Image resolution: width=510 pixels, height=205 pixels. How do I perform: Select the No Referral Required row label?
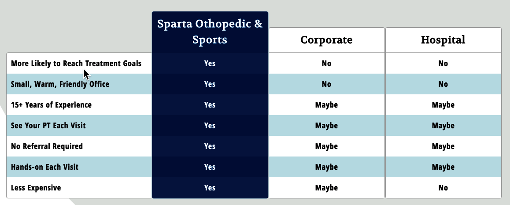pos(47,146)
